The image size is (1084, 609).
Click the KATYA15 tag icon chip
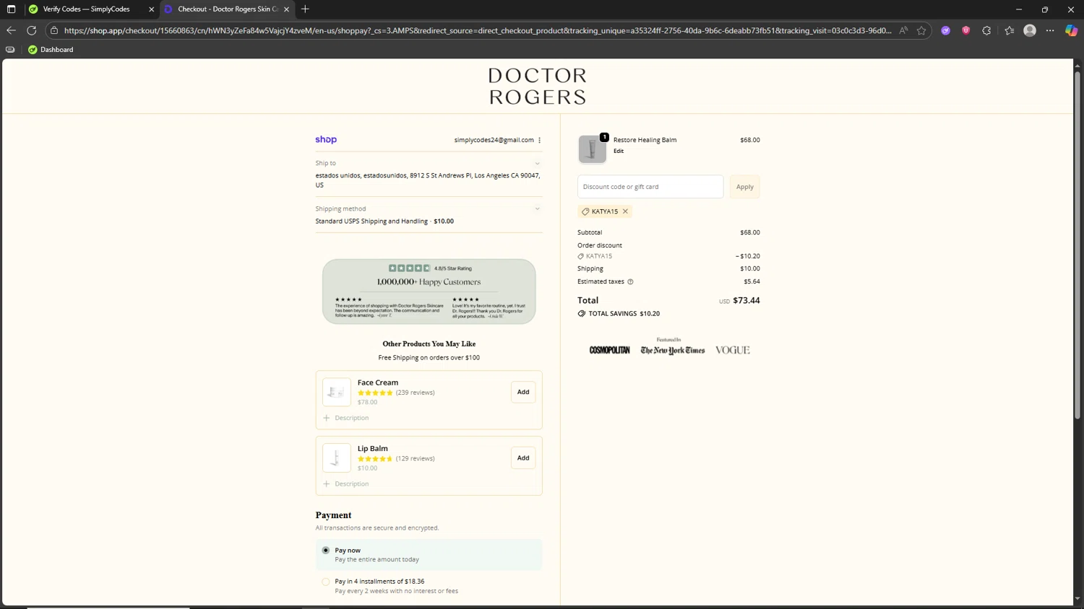[x=605, y=211]
